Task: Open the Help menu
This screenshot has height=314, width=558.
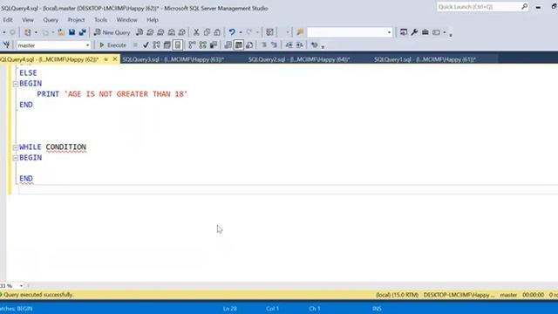Action: [x=153, y=20]
